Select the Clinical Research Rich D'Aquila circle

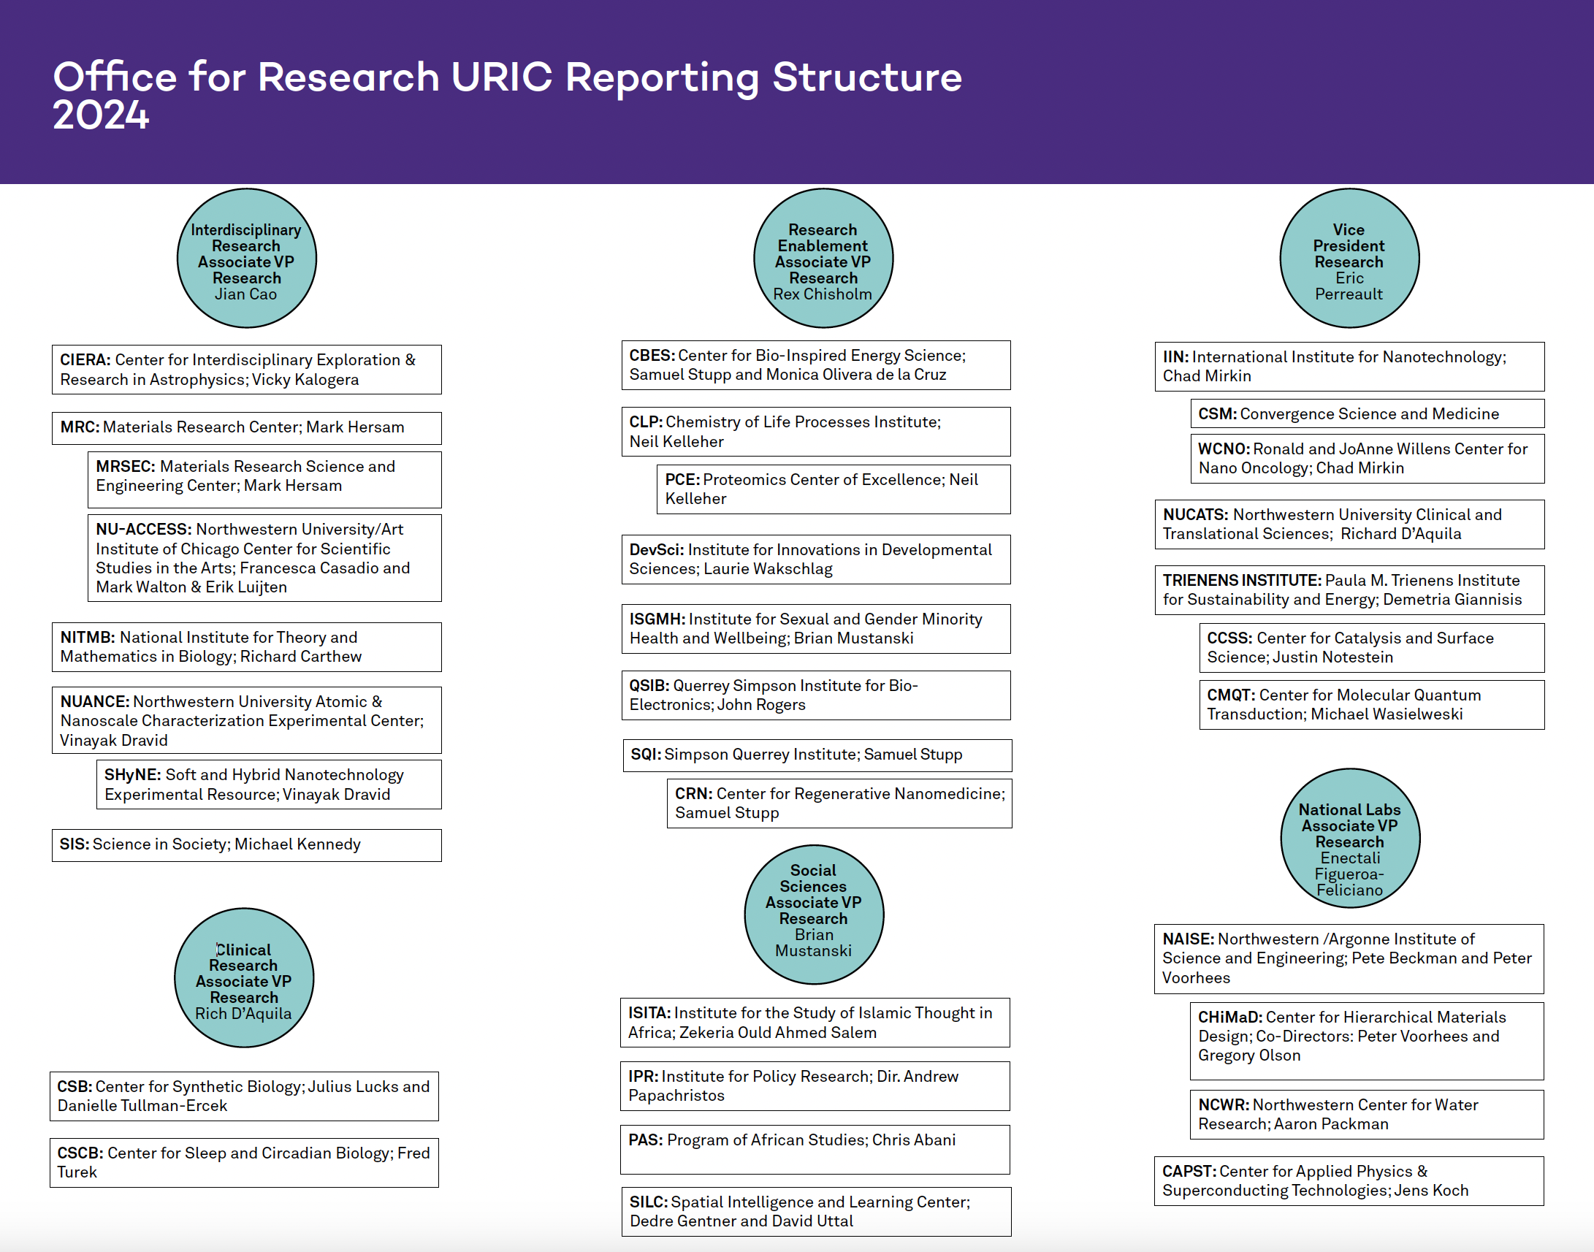(x=244, y=978)
